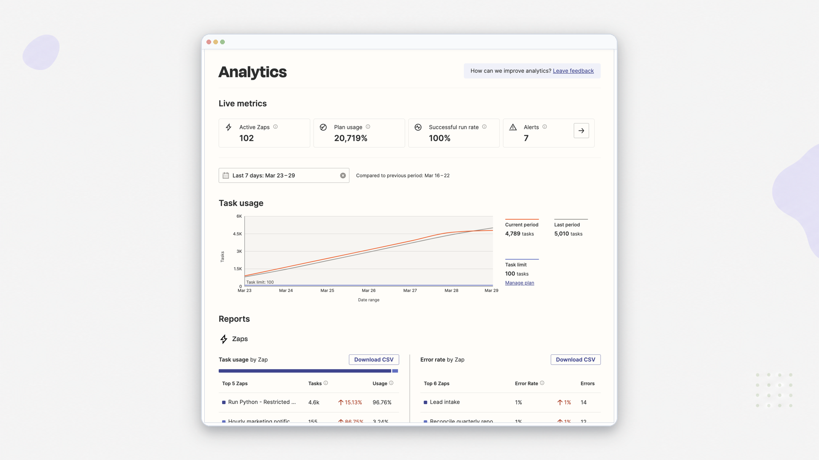Click the dark blue task usage bar segment
Image resolution: width=819 pixels, height=460 pixels.
(305, 371)
